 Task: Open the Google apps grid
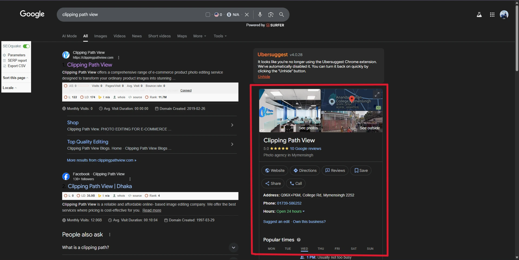[x=492, y=15]
